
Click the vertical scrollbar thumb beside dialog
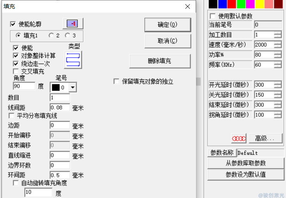pos(198,82)
